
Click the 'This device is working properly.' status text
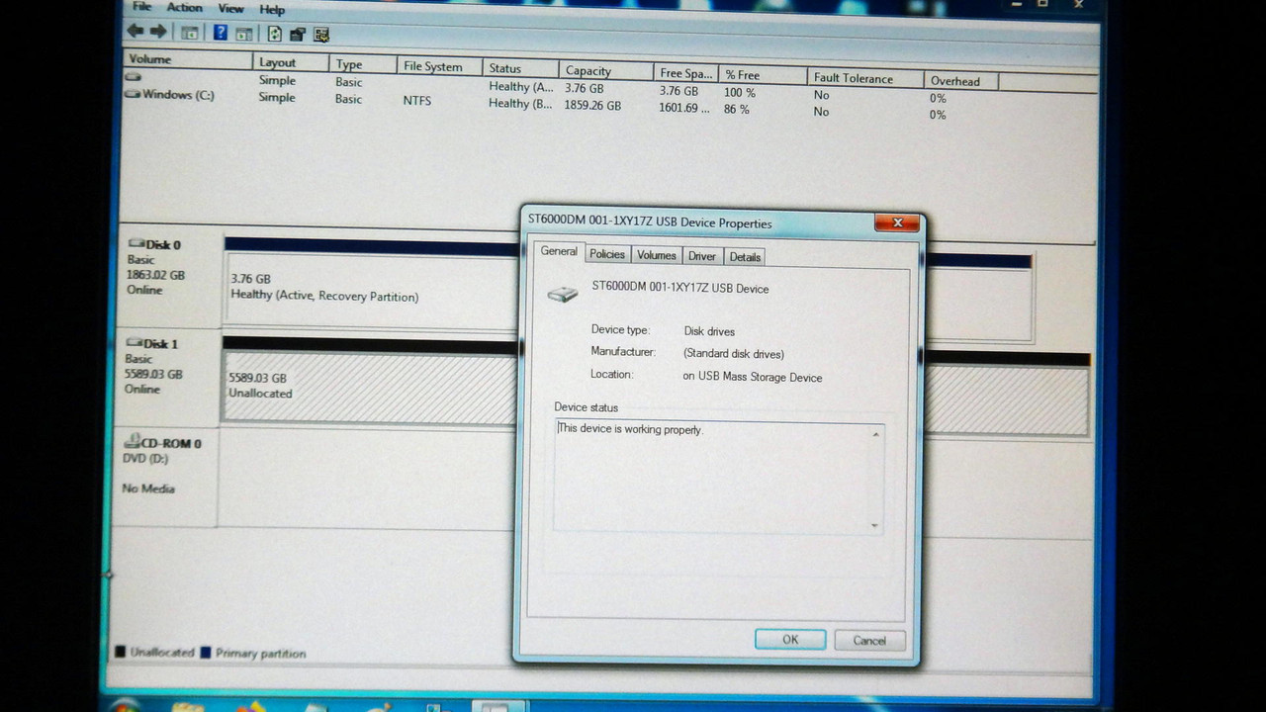tap(630, 429)
